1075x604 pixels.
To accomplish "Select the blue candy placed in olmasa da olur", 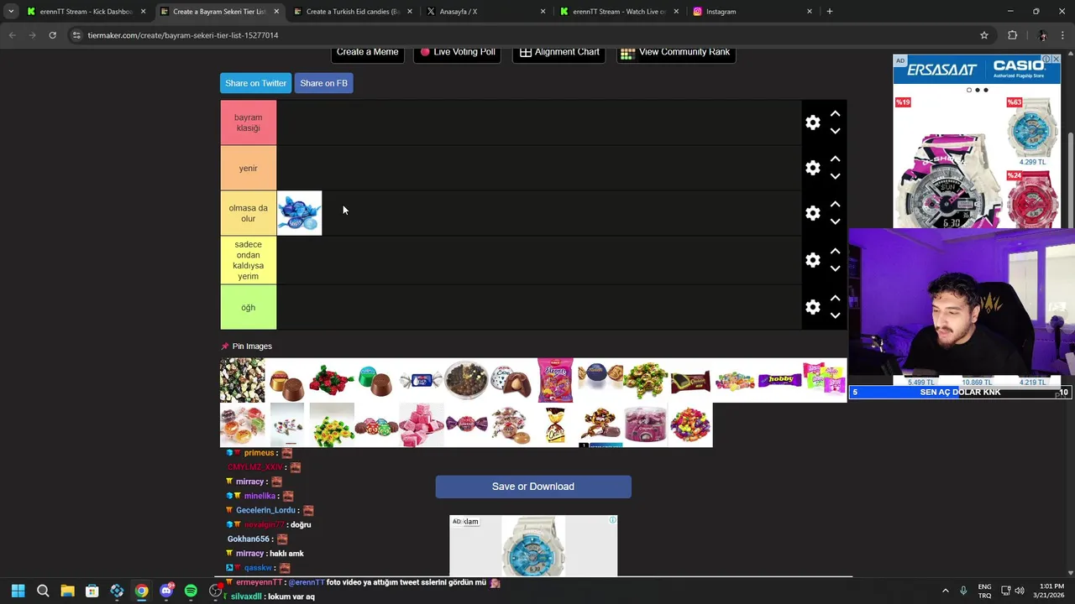I will (x=299, y=213).
